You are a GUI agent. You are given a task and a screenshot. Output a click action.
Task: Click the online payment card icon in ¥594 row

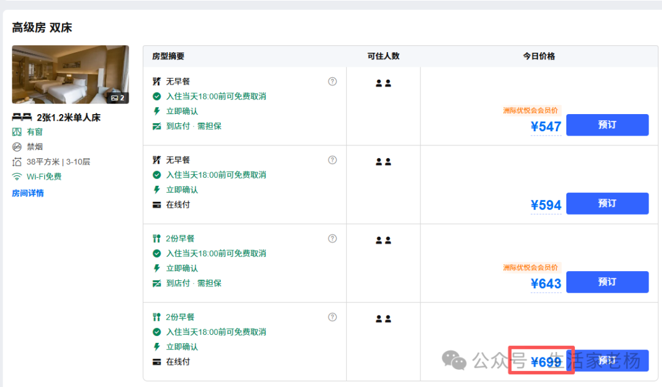coord(157,205)
